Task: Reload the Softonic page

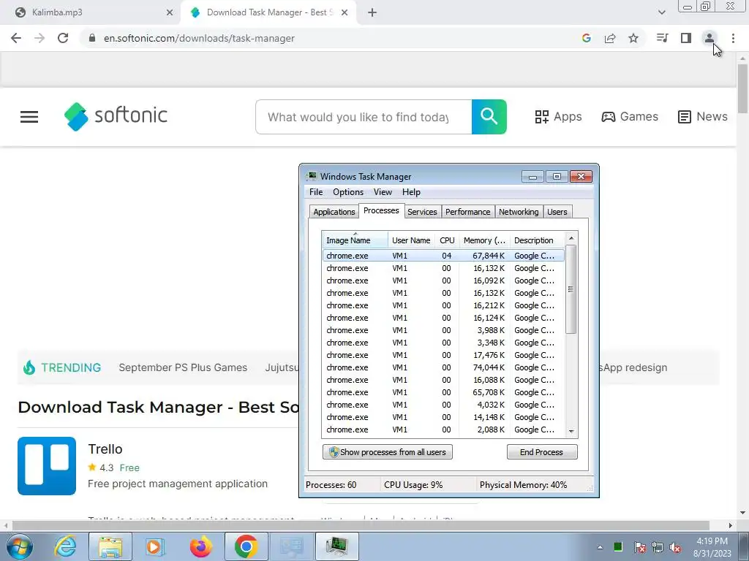Action: 63,38
